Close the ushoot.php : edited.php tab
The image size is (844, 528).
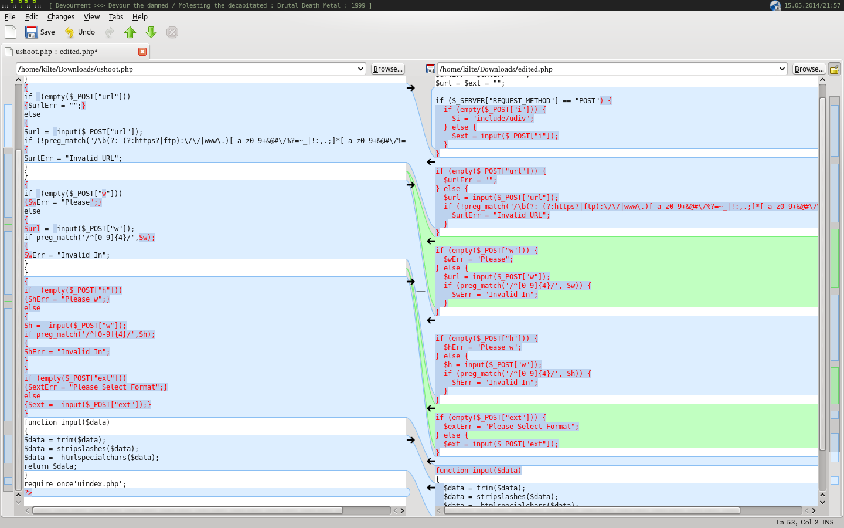(x=142, y=52)
